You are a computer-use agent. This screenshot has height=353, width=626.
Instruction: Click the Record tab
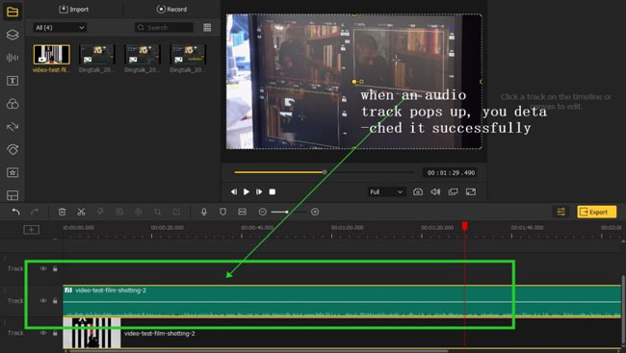point(171,10)
